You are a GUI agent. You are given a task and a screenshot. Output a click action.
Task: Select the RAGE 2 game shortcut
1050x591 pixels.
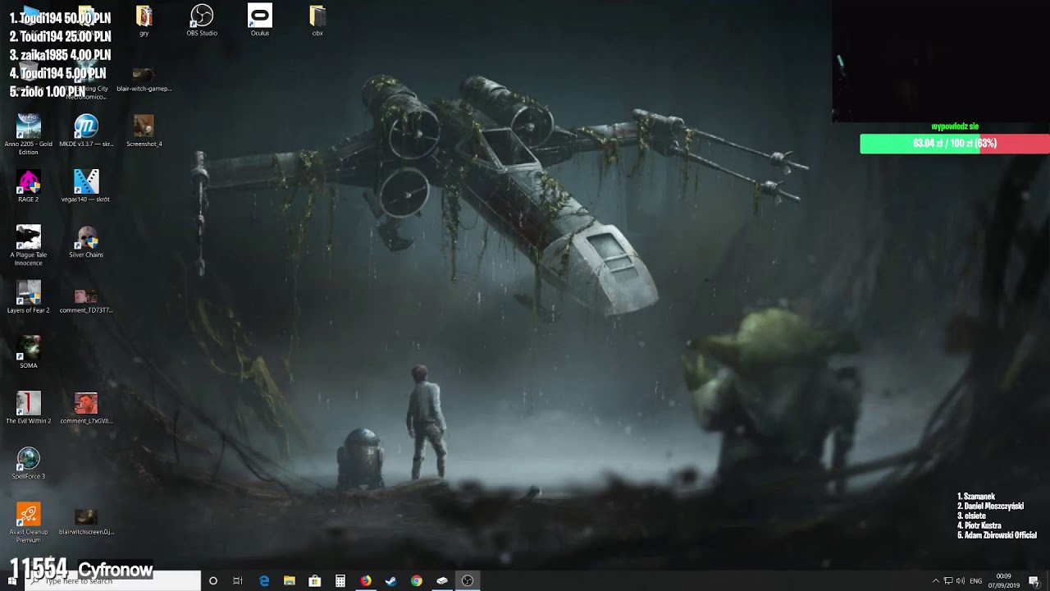point(29,186)
